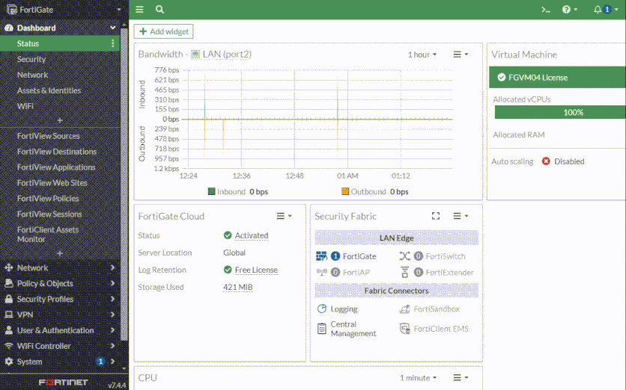Viewport: 626px width, 390px height.
Task: Select FortiView Sources in sidebar
Action: (x=48, y=136)
